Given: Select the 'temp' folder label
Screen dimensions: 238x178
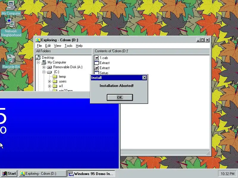Looking at the screenshot, I should click(x=62, y=77).
